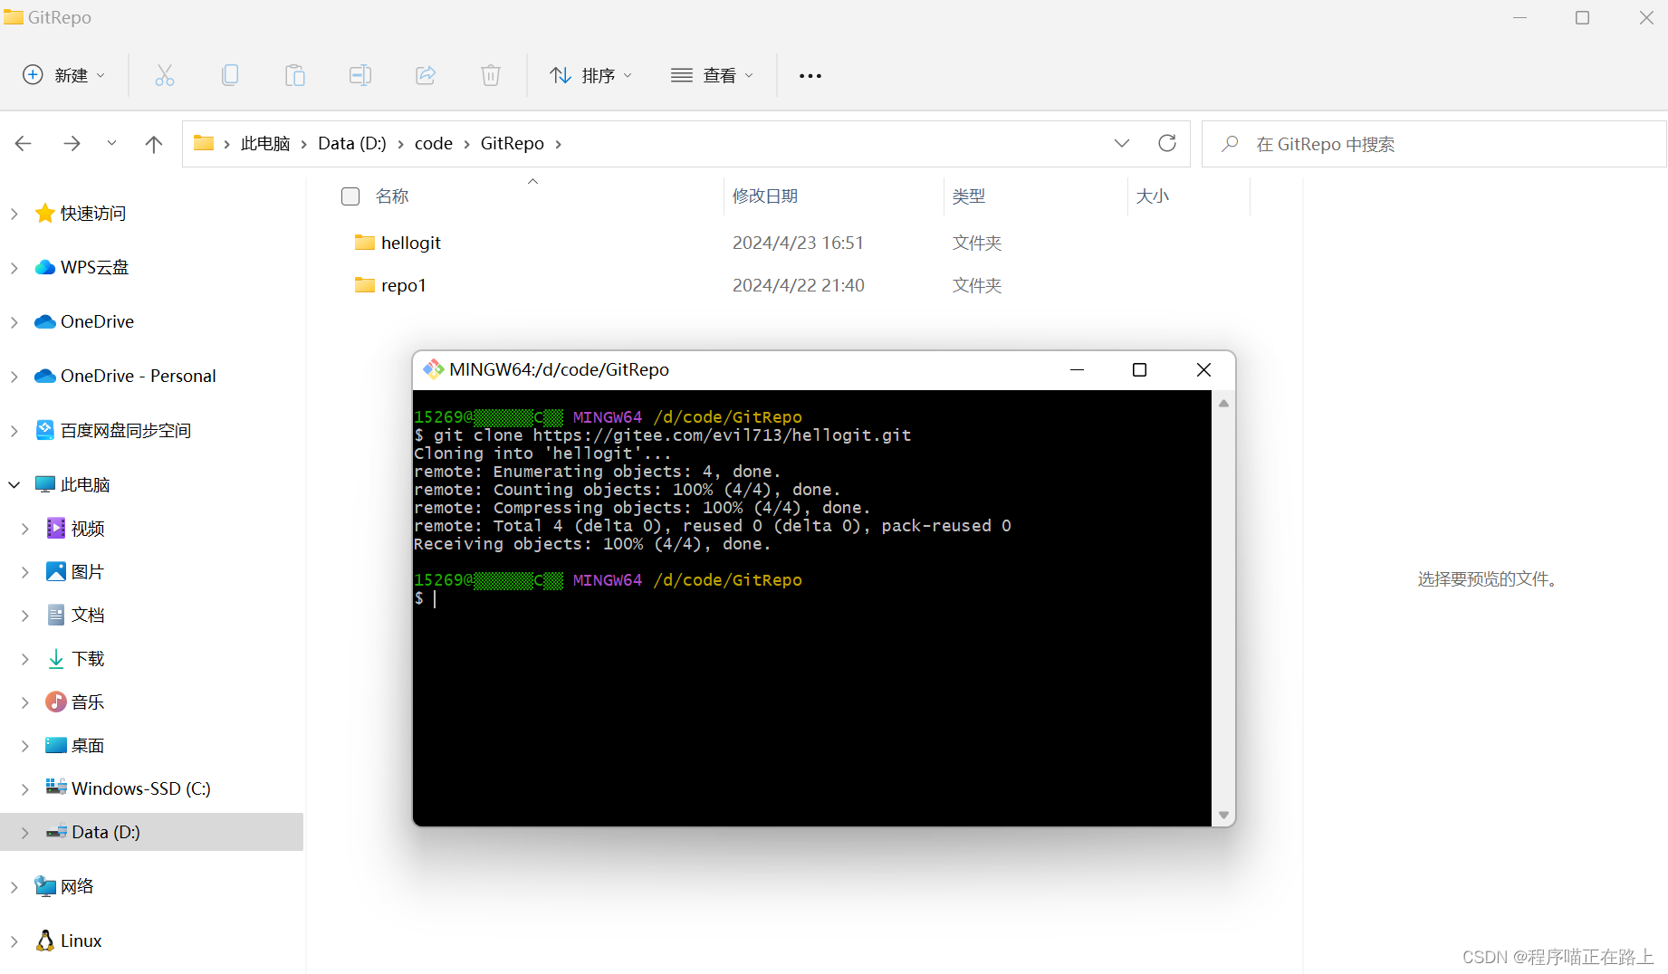Click the Cut scissors icon in toolbar
The width and height of the screenshot is (1668, 974).
tap(164, 75)
